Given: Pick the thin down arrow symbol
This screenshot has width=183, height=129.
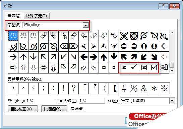Looking at the screenshot, I should (34, 57).
